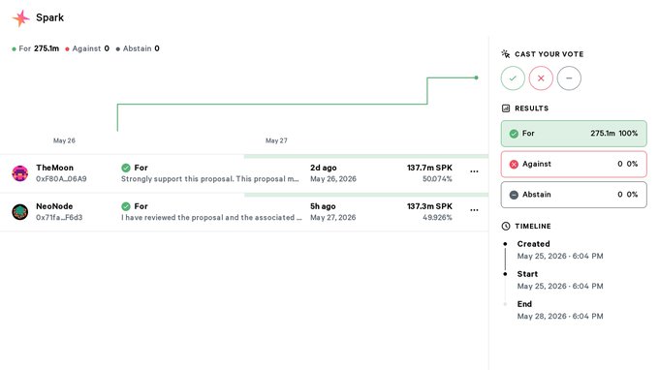Viewport: 659px width, 370px height.
Task: Click chart endpoint dot on vote line
Action: click(476, 77)
